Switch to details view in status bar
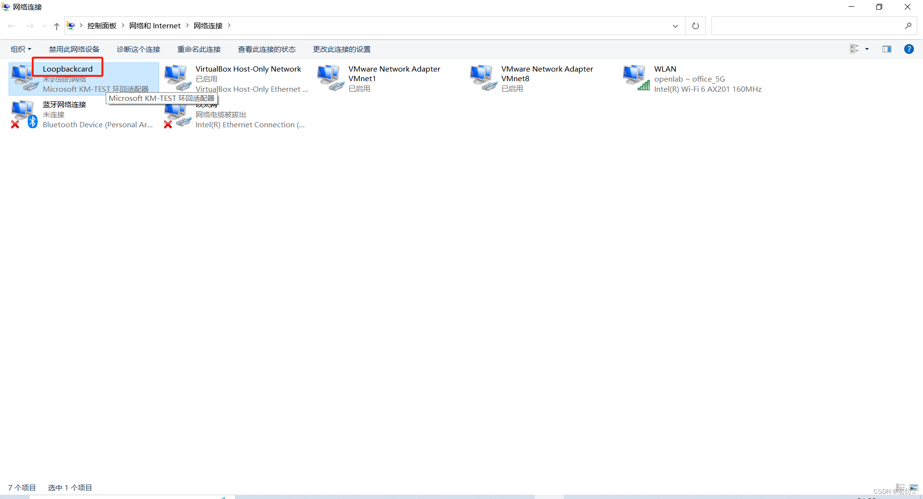This screenshot has width=923, height=499. (x=900, y=487)
